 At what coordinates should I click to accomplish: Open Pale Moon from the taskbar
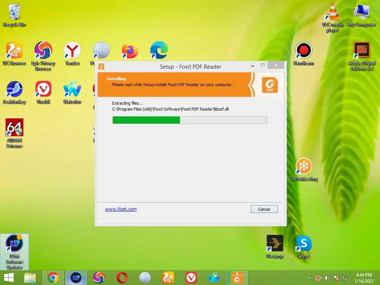[145, 278]
